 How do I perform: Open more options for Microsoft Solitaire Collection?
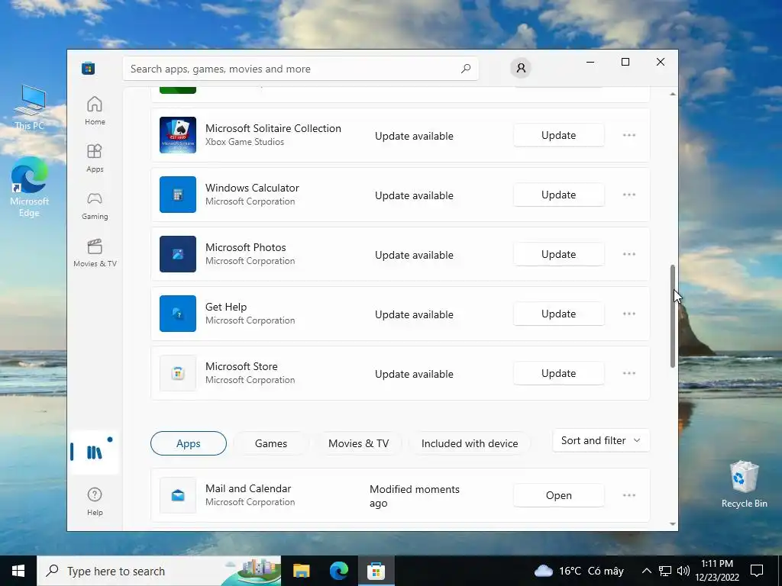pos(629,135)
